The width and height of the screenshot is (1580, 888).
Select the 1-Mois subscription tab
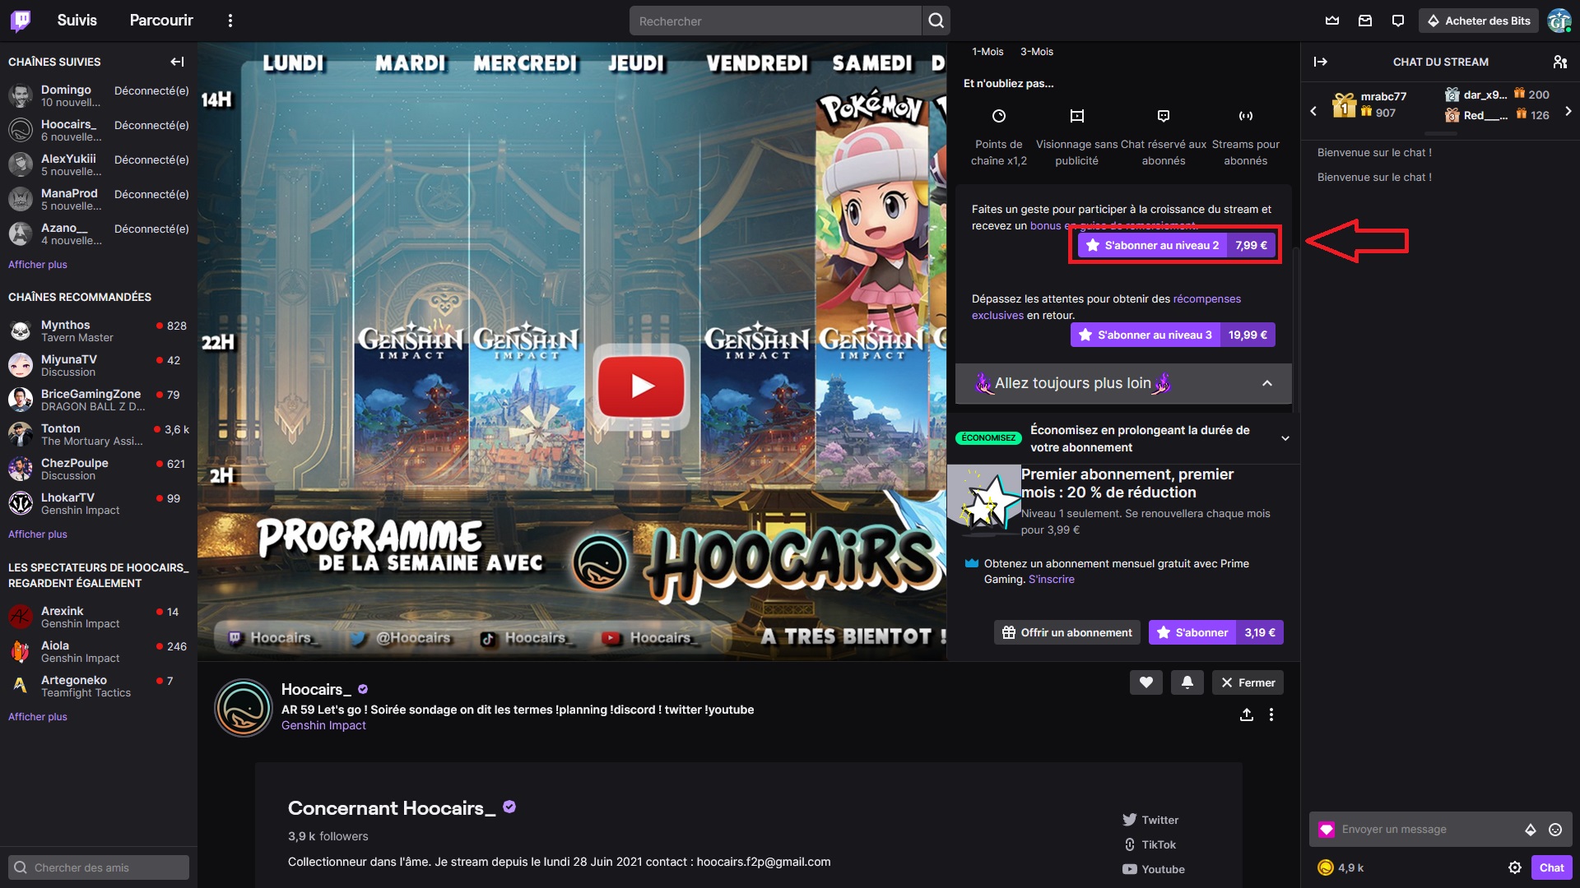point(987,52)
